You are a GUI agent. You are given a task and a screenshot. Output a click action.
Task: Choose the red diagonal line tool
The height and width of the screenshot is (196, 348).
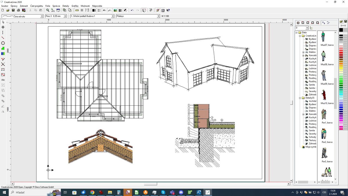[3, 38]
